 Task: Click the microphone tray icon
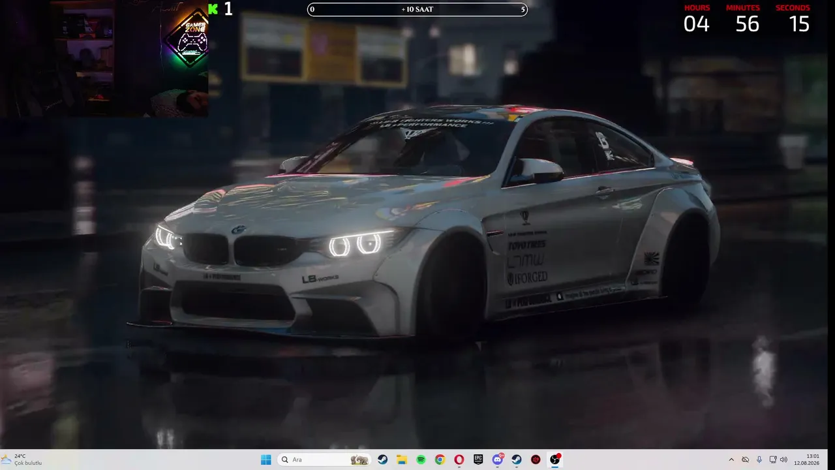(x=759, y=460)
